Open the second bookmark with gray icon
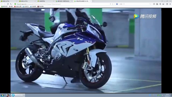Viewport: 172px width, 97px height. (x=11, y=6)
